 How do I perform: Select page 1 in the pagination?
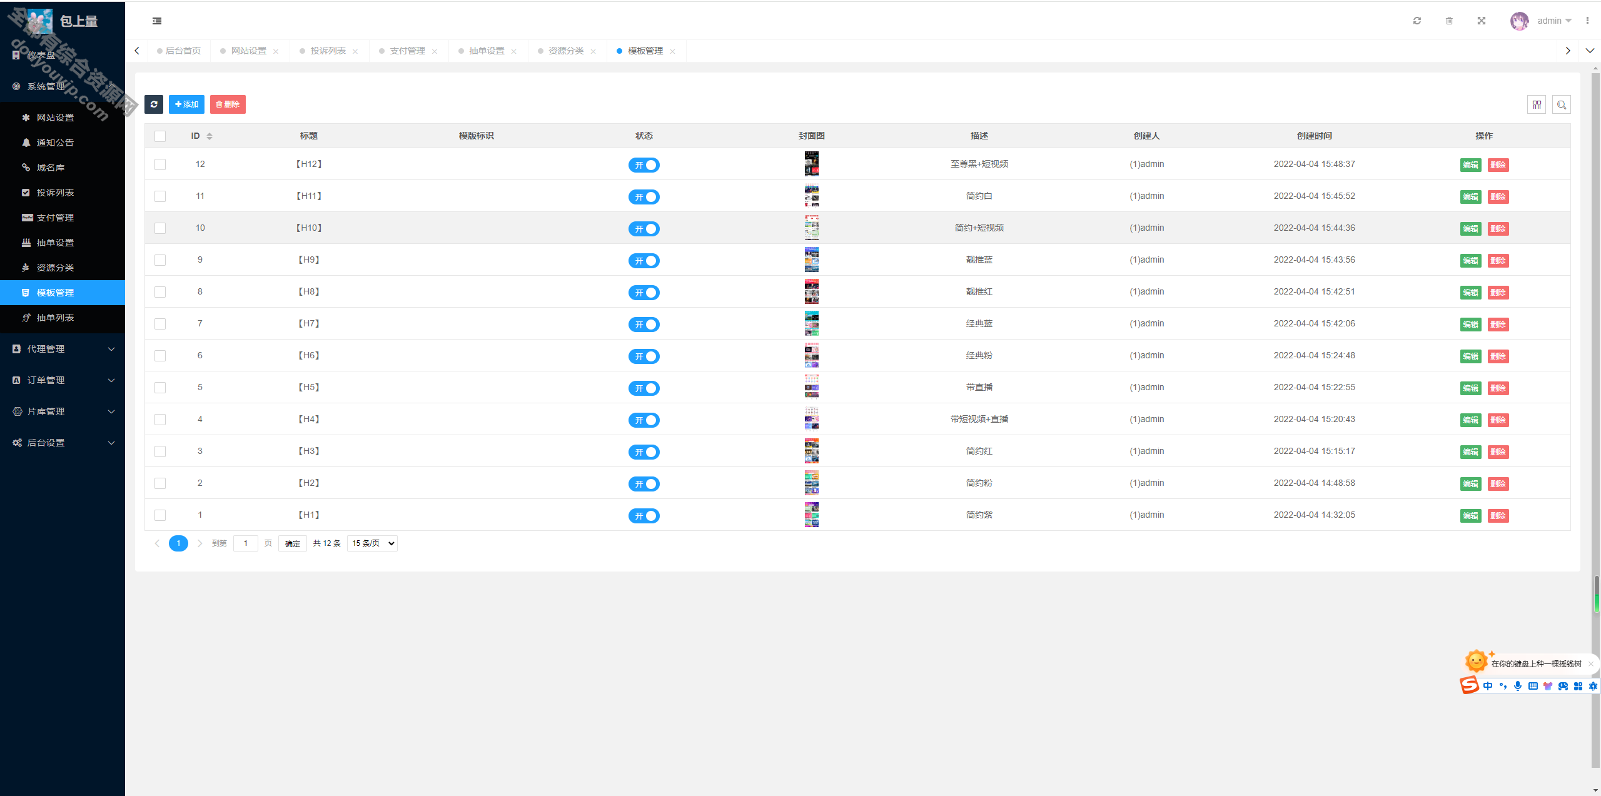coord(178,543)
